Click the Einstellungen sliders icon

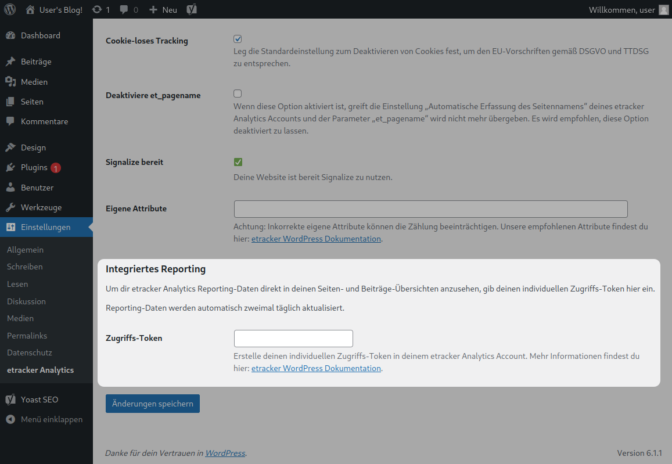point(10,227)
